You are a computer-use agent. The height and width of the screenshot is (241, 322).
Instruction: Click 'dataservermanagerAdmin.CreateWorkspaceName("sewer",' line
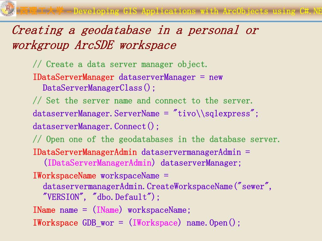click(x=157, y=186)
